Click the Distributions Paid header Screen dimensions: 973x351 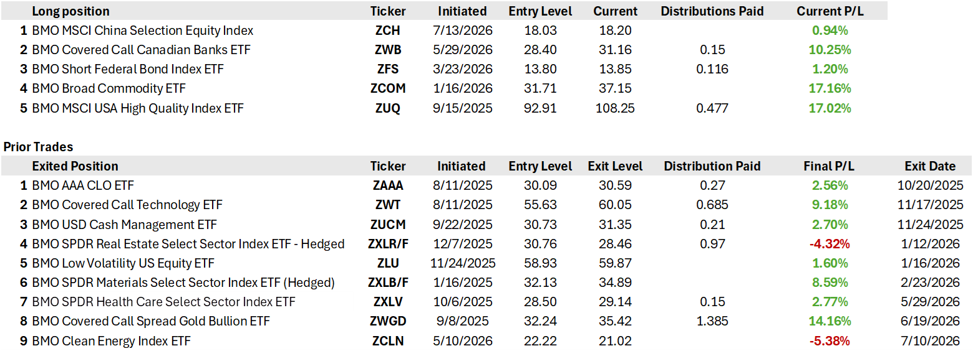(x=712, y=11)
